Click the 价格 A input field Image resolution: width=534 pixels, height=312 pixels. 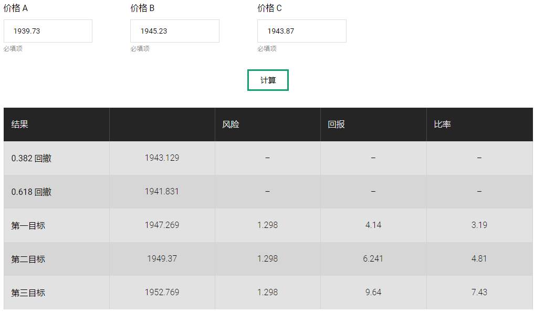[48, 31]
